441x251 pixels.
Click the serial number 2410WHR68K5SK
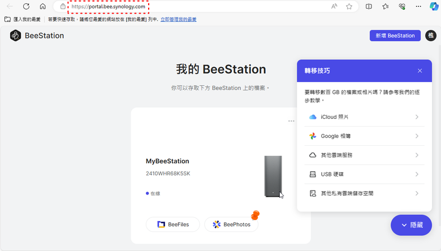(x=168, y=174)
